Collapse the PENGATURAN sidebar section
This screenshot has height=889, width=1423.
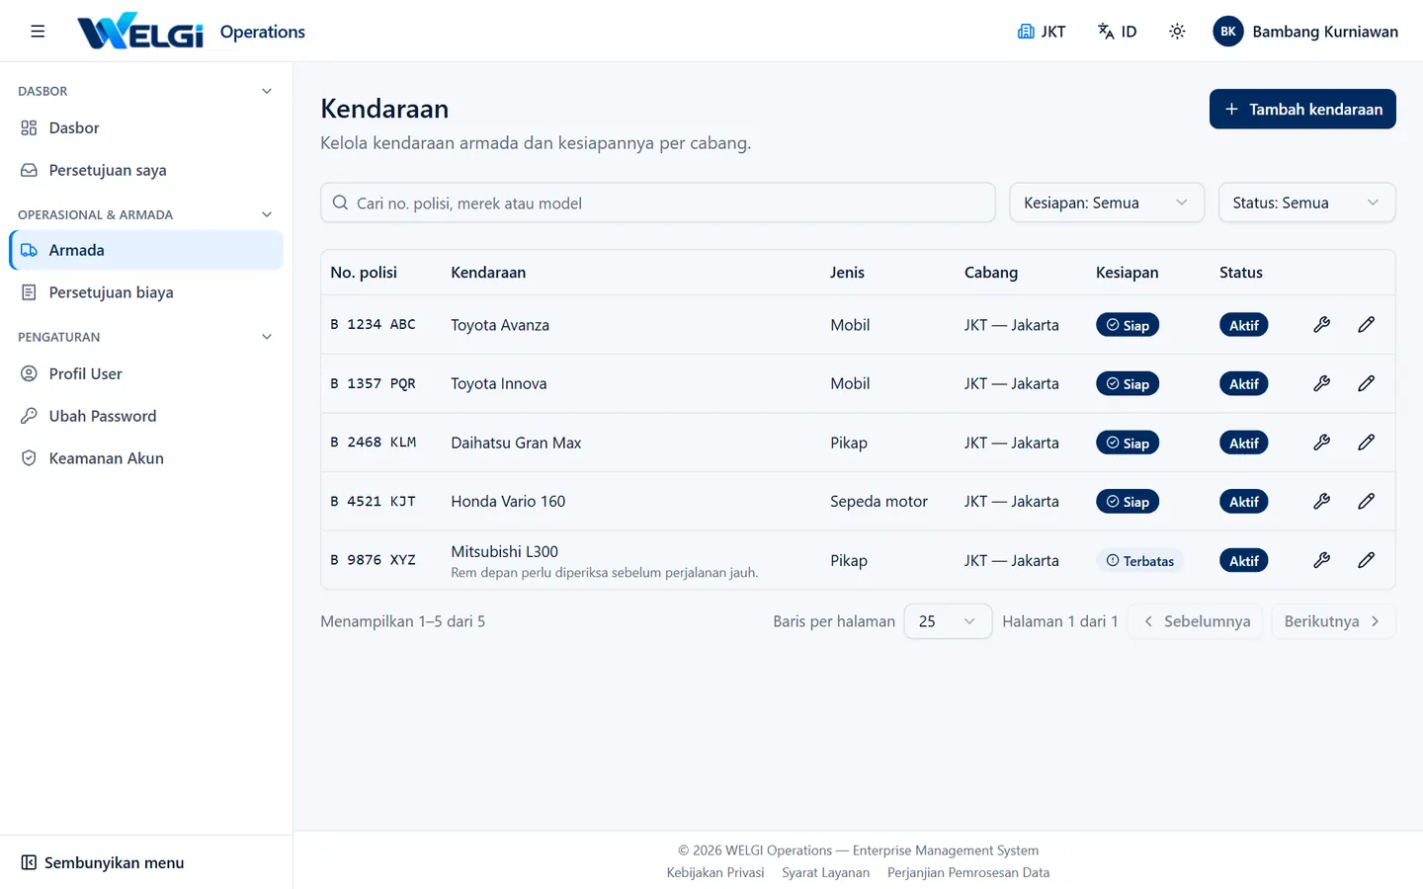coord(266,337)
